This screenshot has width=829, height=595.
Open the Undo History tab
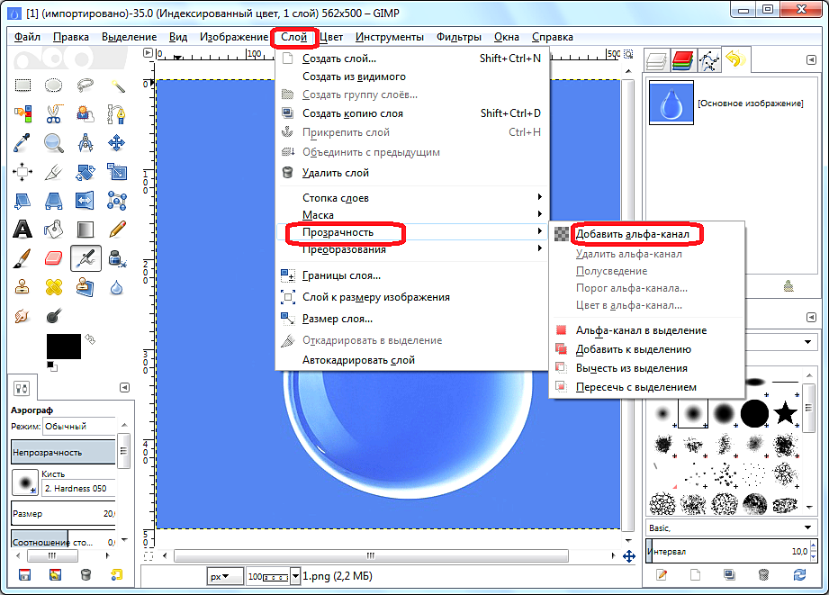tap(735, 59)
